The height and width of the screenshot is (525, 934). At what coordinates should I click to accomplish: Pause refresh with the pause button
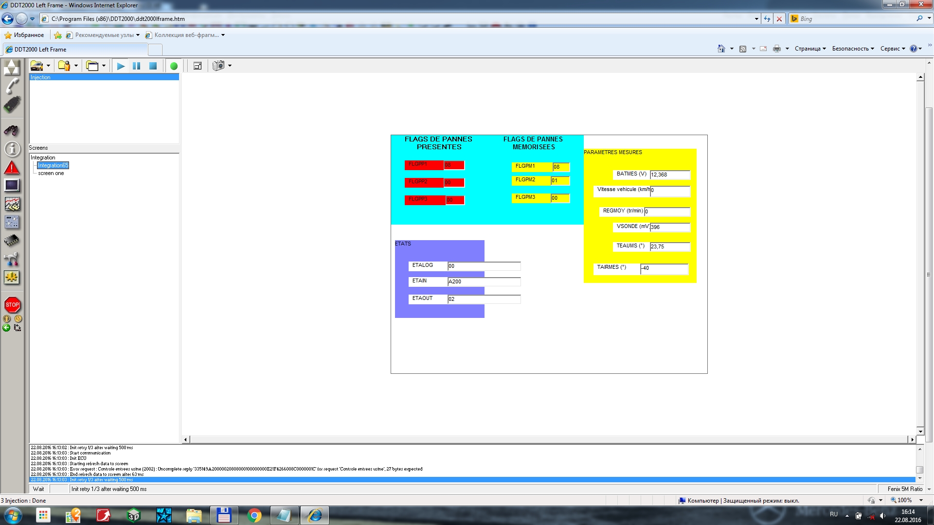pyautogui.click(x=137, y=66)
